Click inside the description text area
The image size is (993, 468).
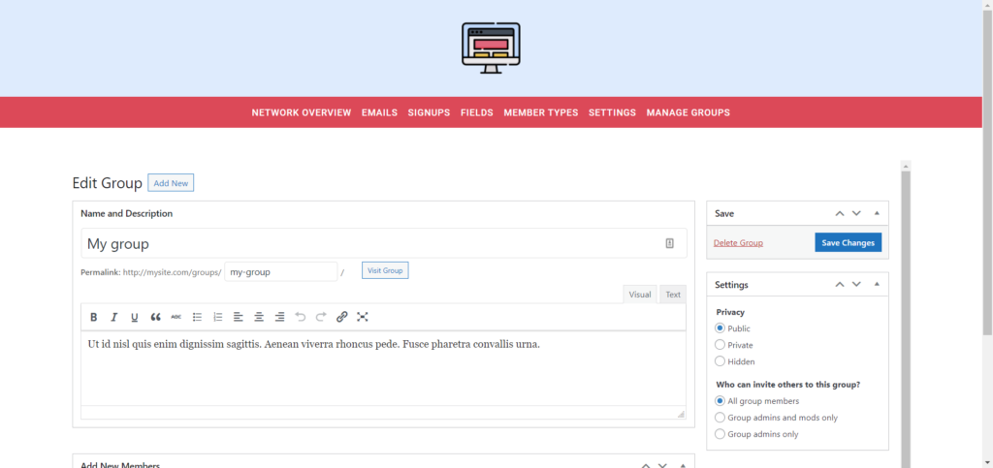click(383, 368)
